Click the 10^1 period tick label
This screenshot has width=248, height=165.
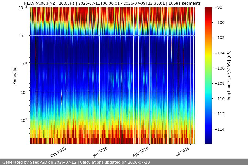pos(24,92)
